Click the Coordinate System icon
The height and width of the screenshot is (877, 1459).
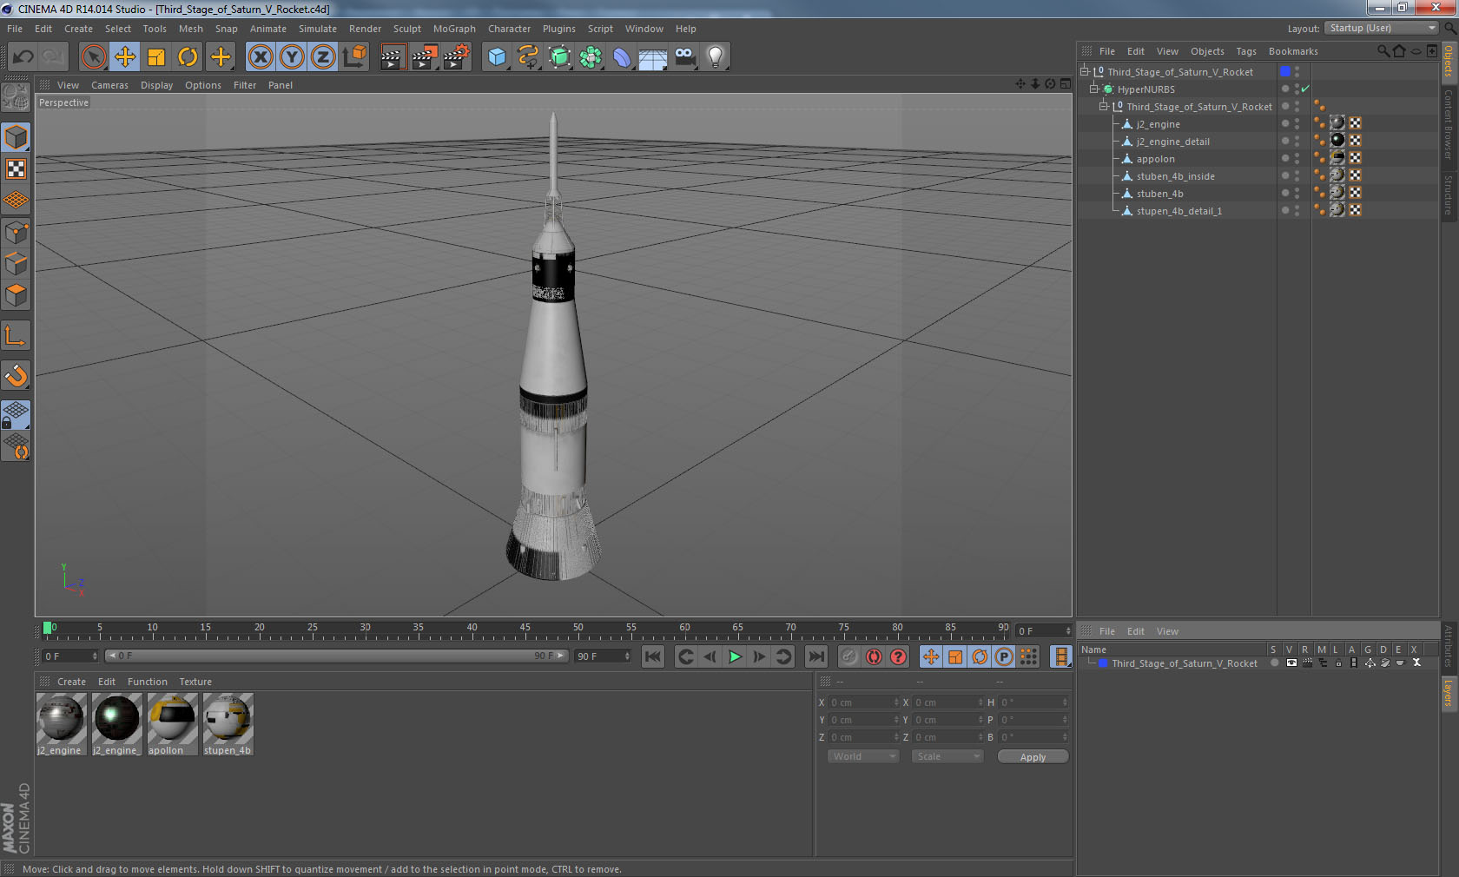(x=354, y=57)
